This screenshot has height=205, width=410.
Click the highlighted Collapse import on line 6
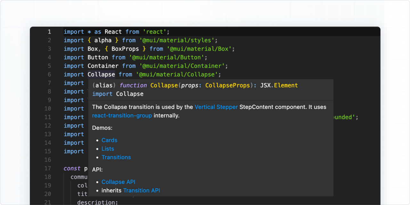point(101,74)
